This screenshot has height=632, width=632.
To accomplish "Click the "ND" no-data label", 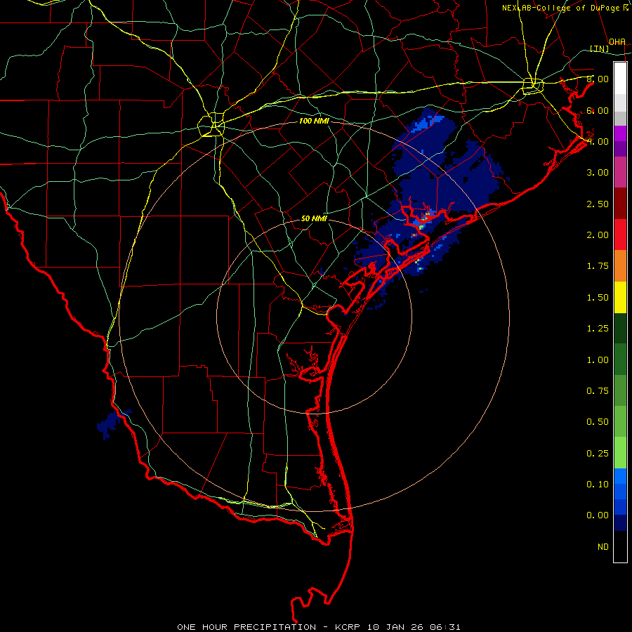I will coord(603,547).
